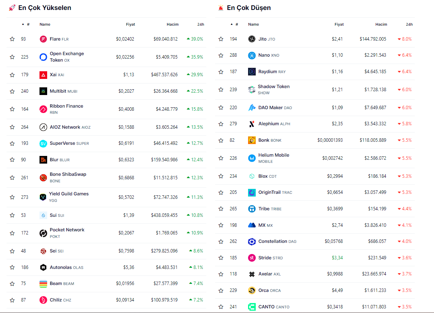Select the Jito coin logo
The width and height of the screenshot is (434, 313).
[x=252, y=39]
